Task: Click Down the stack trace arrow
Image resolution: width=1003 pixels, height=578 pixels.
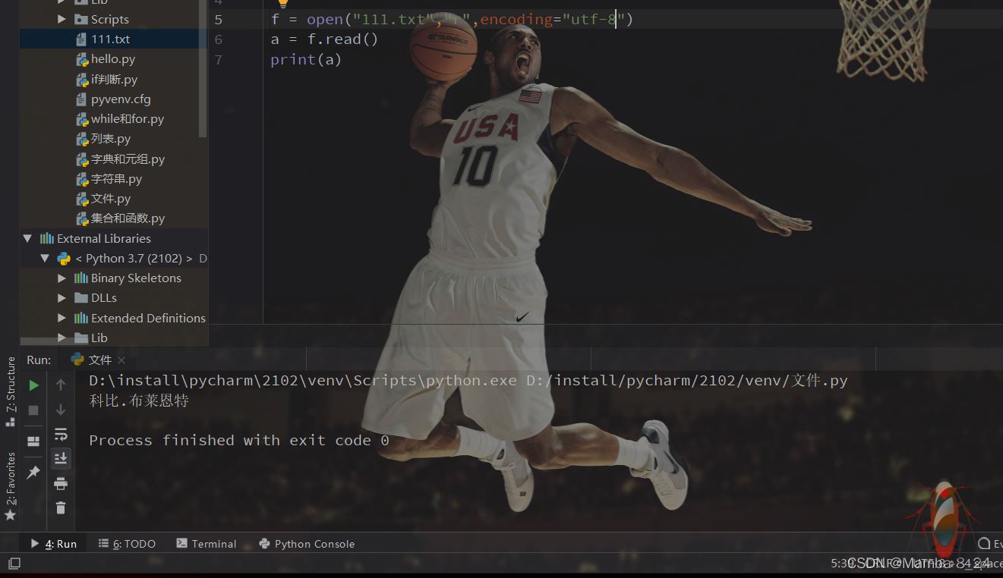Action: [61, 410]
